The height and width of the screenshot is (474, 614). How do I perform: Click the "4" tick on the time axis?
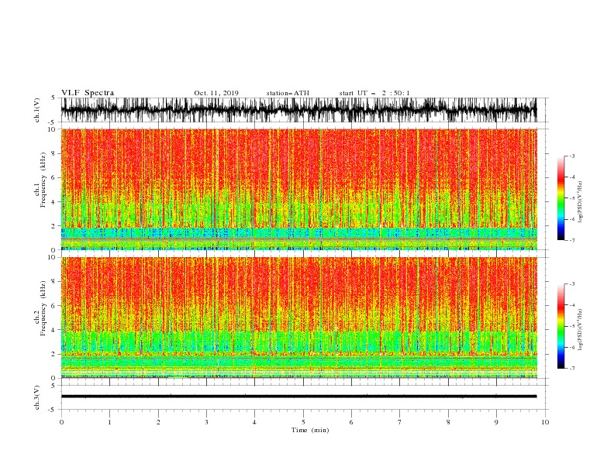click(x=254, y=422)
